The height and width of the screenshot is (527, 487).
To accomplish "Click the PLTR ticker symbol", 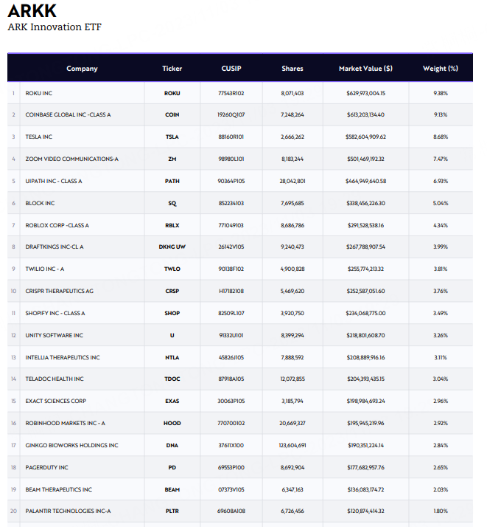I will click(172, 512).
